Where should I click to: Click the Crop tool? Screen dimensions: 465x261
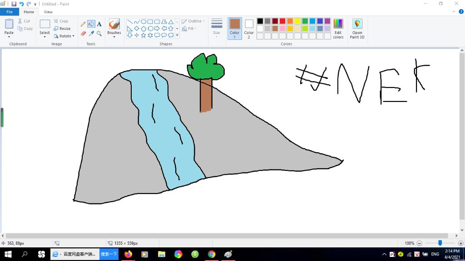coord(61,21)
